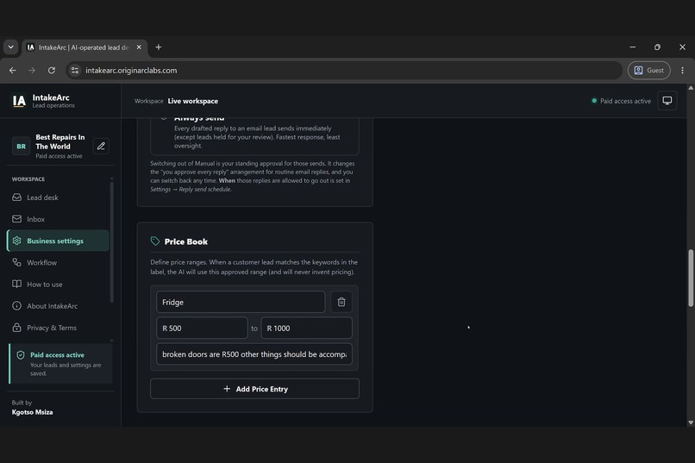695x463 pixels.
Task: Click Kgotso Msiza builder name
Action: click(x=33, y=412)
